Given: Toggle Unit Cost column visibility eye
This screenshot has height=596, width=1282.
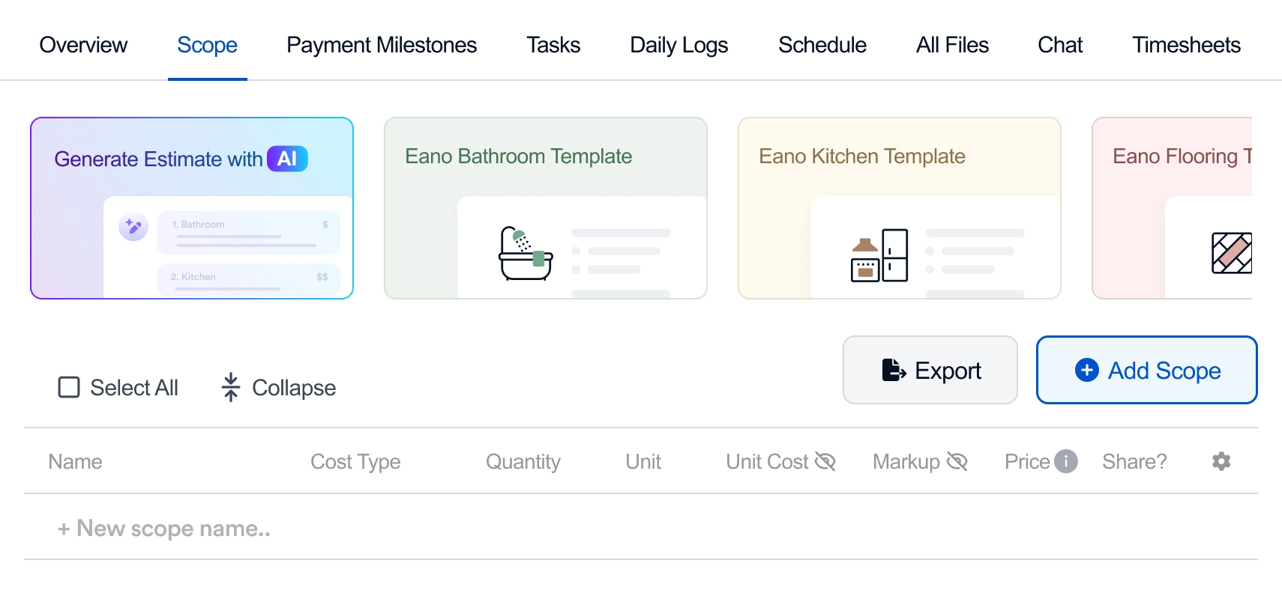Looking at the screenshot, I should (825, 461).
